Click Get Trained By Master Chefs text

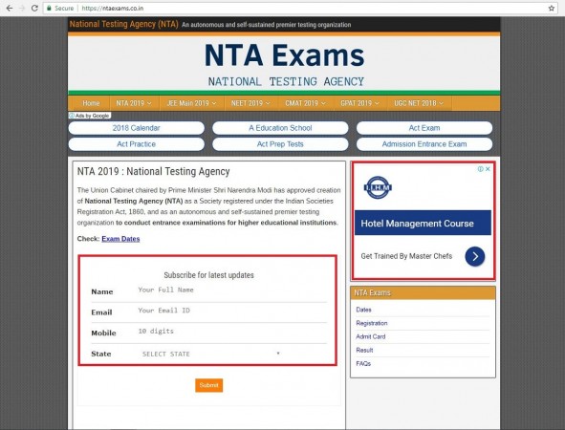pyautogui.click(x=406, y=256)
